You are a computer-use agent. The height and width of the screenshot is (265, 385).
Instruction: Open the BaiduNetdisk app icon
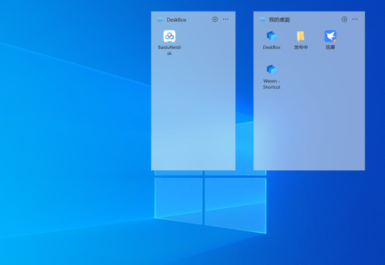click(169, 37)
